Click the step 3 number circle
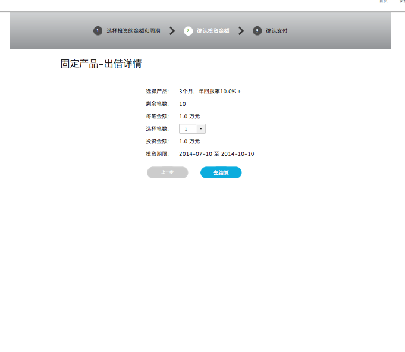405x352 pixels. tap(257, 31)
